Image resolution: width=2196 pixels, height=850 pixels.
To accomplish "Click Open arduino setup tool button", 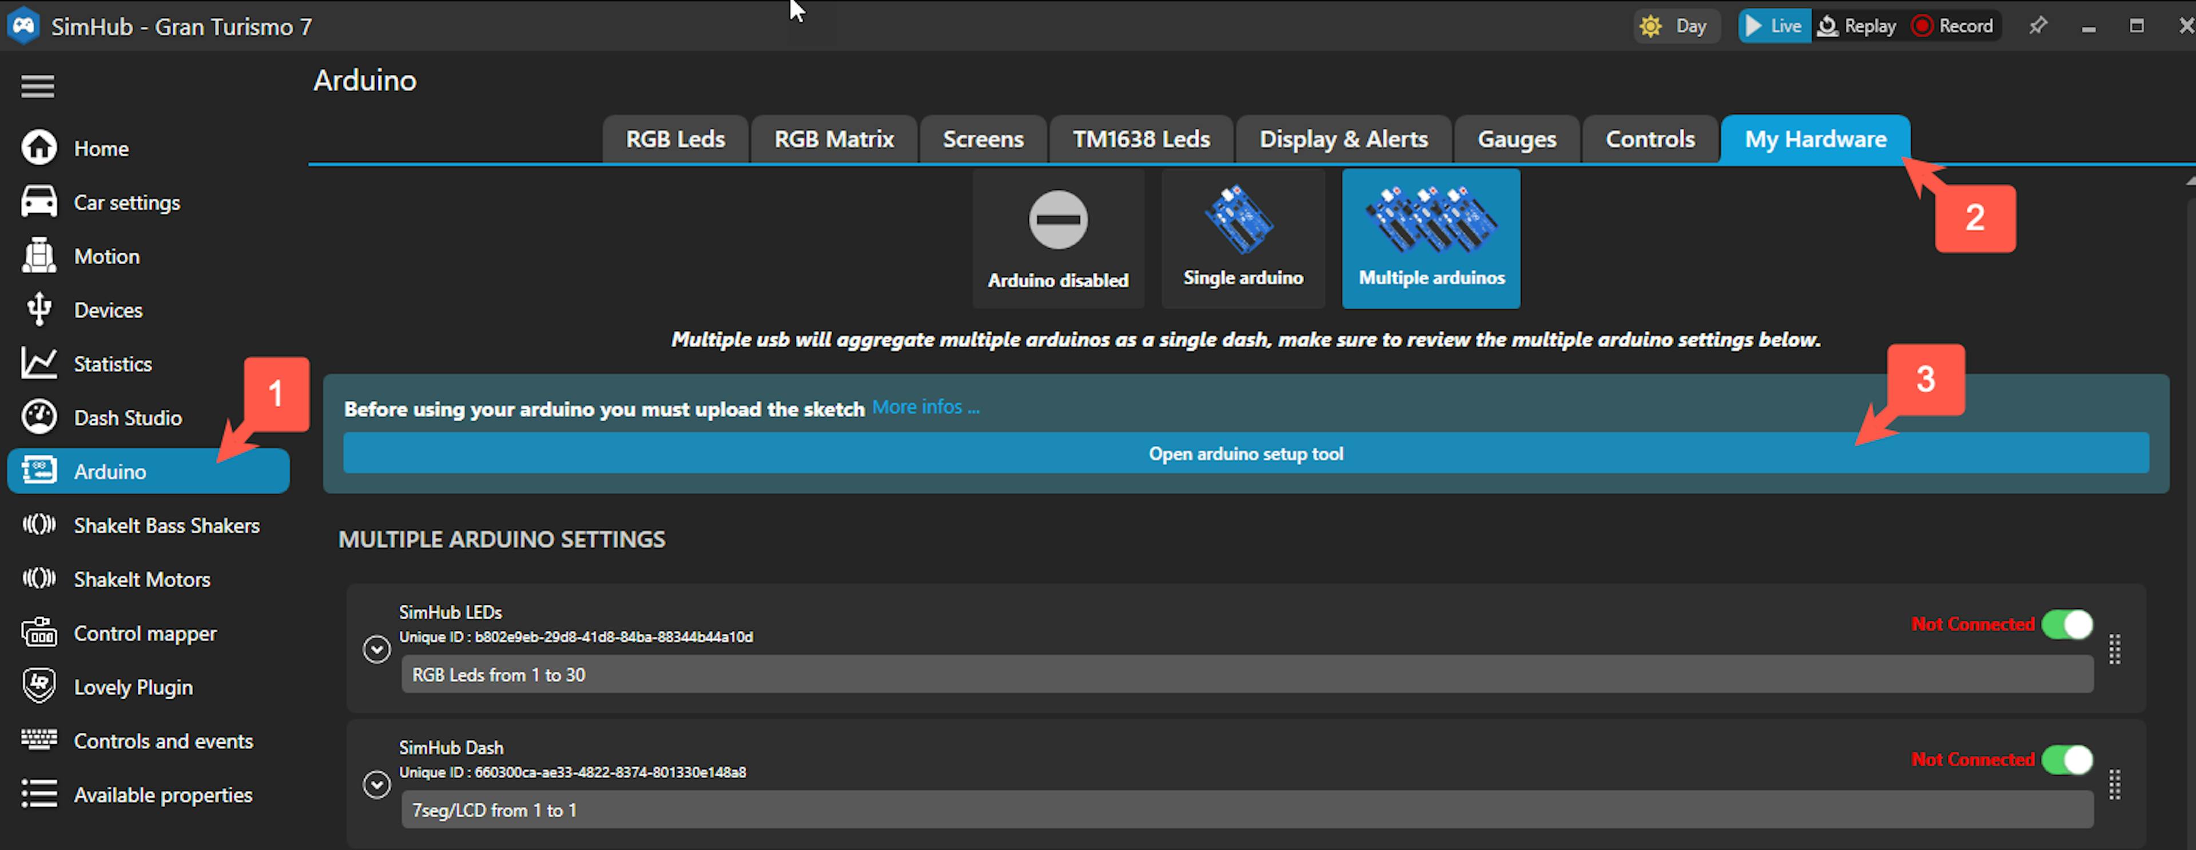I will (1246, 453).
